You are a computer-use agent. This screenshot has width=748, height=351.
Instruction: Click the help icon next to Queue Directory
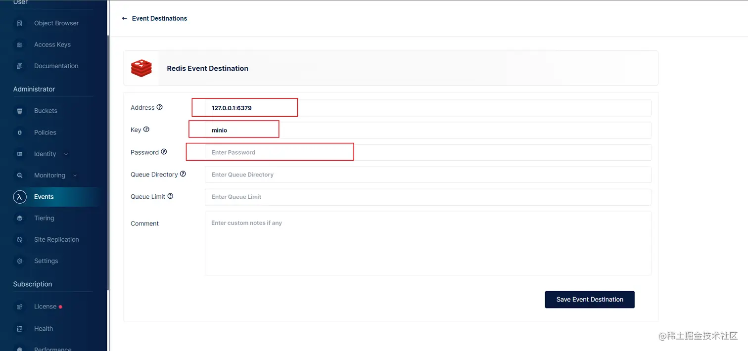(183, 174)
